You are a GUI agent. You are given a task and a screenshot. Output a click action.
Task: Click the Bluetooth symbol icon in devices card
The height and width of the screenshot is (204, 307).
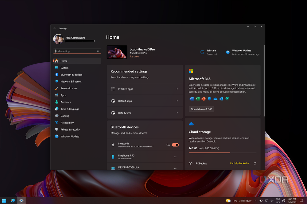113,145
